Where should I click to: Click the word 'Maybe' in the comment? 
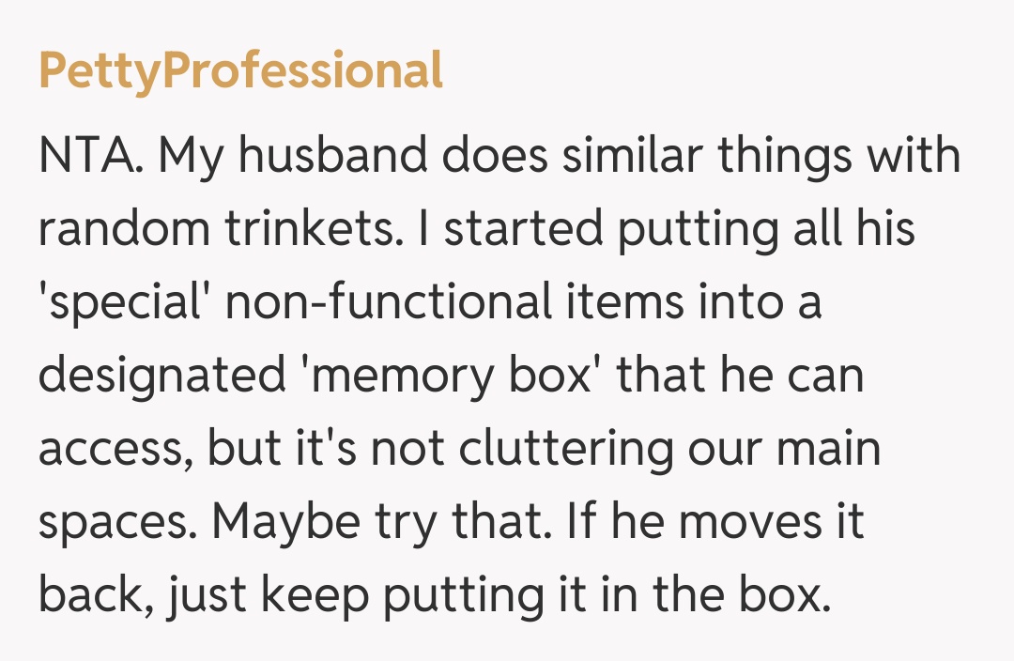click(x=258, y=522)
